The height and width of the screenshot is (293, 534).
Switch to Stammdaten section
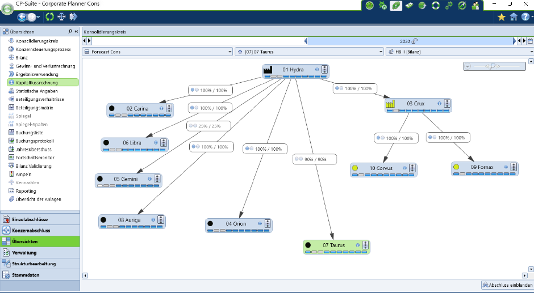pos(40,275)
